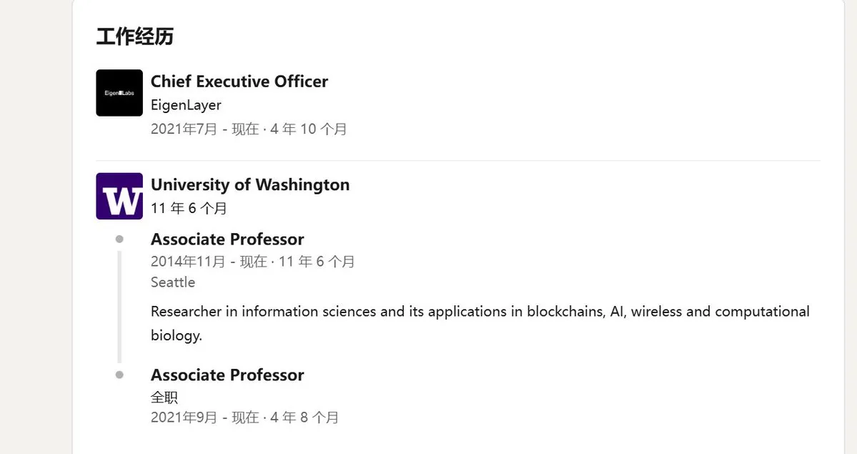Click the timeline dot beside the first Associate Professor

pos(119,239)
